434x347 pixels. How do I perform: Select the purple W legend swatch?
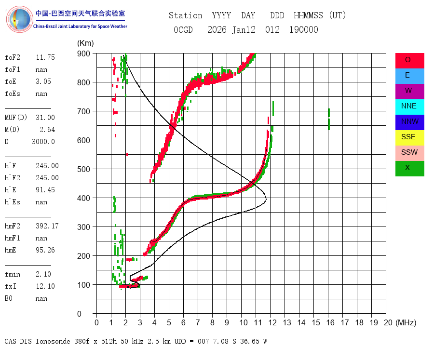[409, 92]
